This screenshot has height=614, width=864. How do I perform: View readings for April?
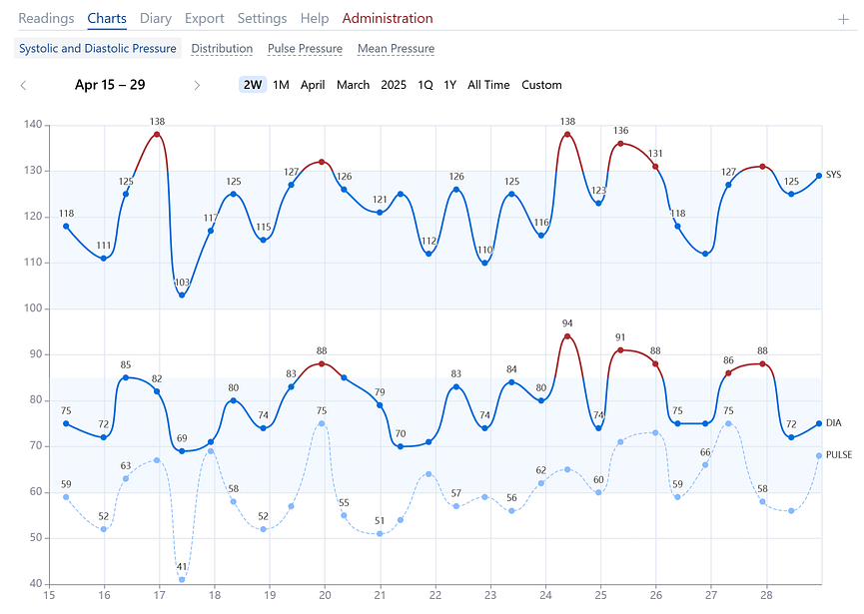point(312,85)
